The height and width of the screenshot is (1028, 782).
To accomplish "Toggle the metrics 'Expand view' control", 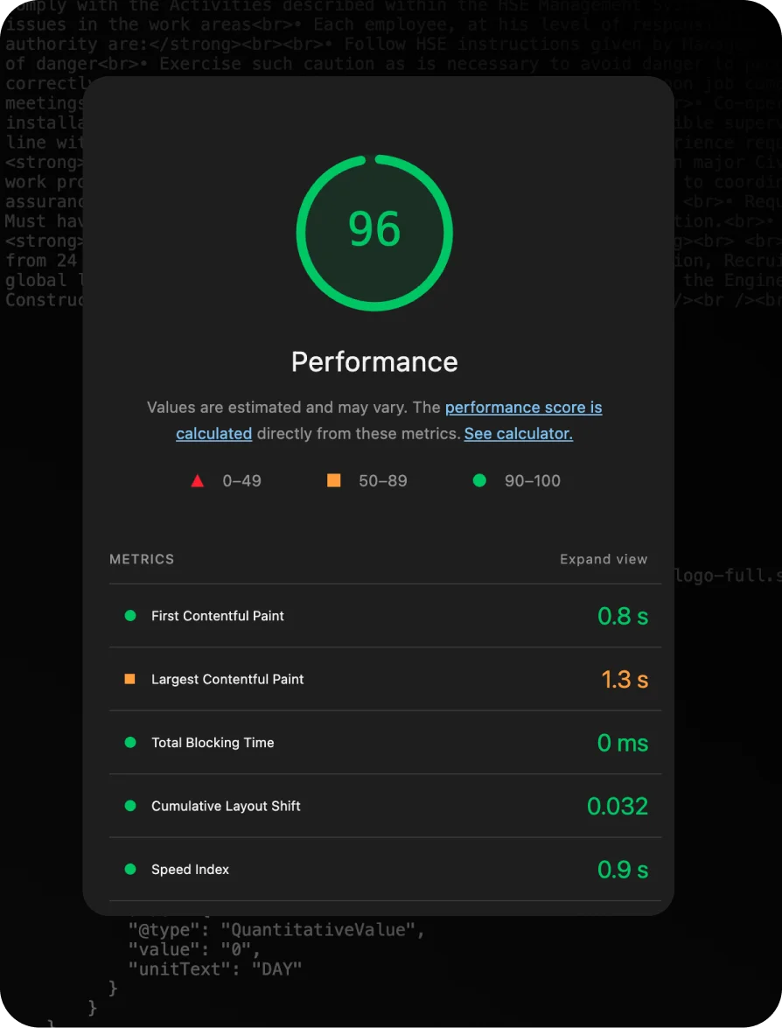I will click(604, 559).
